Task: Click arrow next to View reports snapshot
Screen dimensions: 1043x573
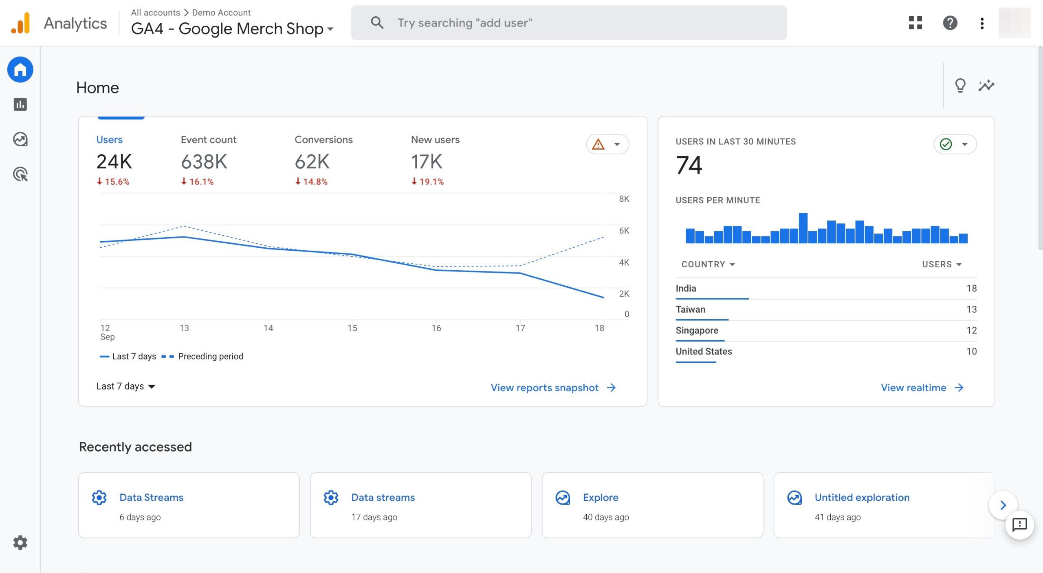Action: tap(611, 388)
